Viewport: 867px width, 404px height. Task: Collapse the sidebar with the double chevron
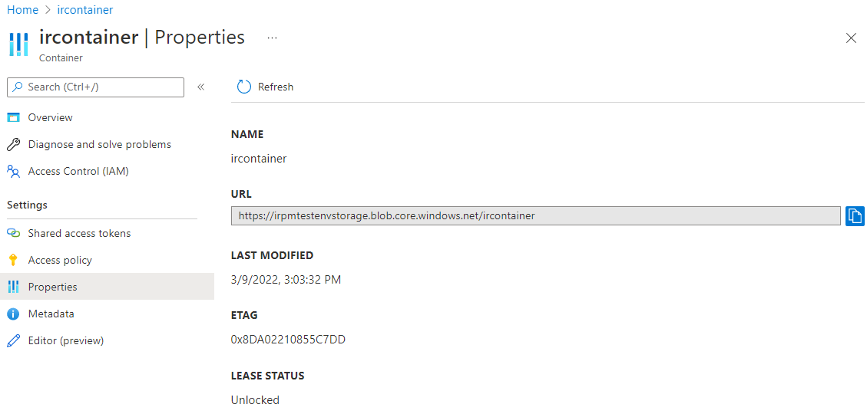[x=200, y=87]
